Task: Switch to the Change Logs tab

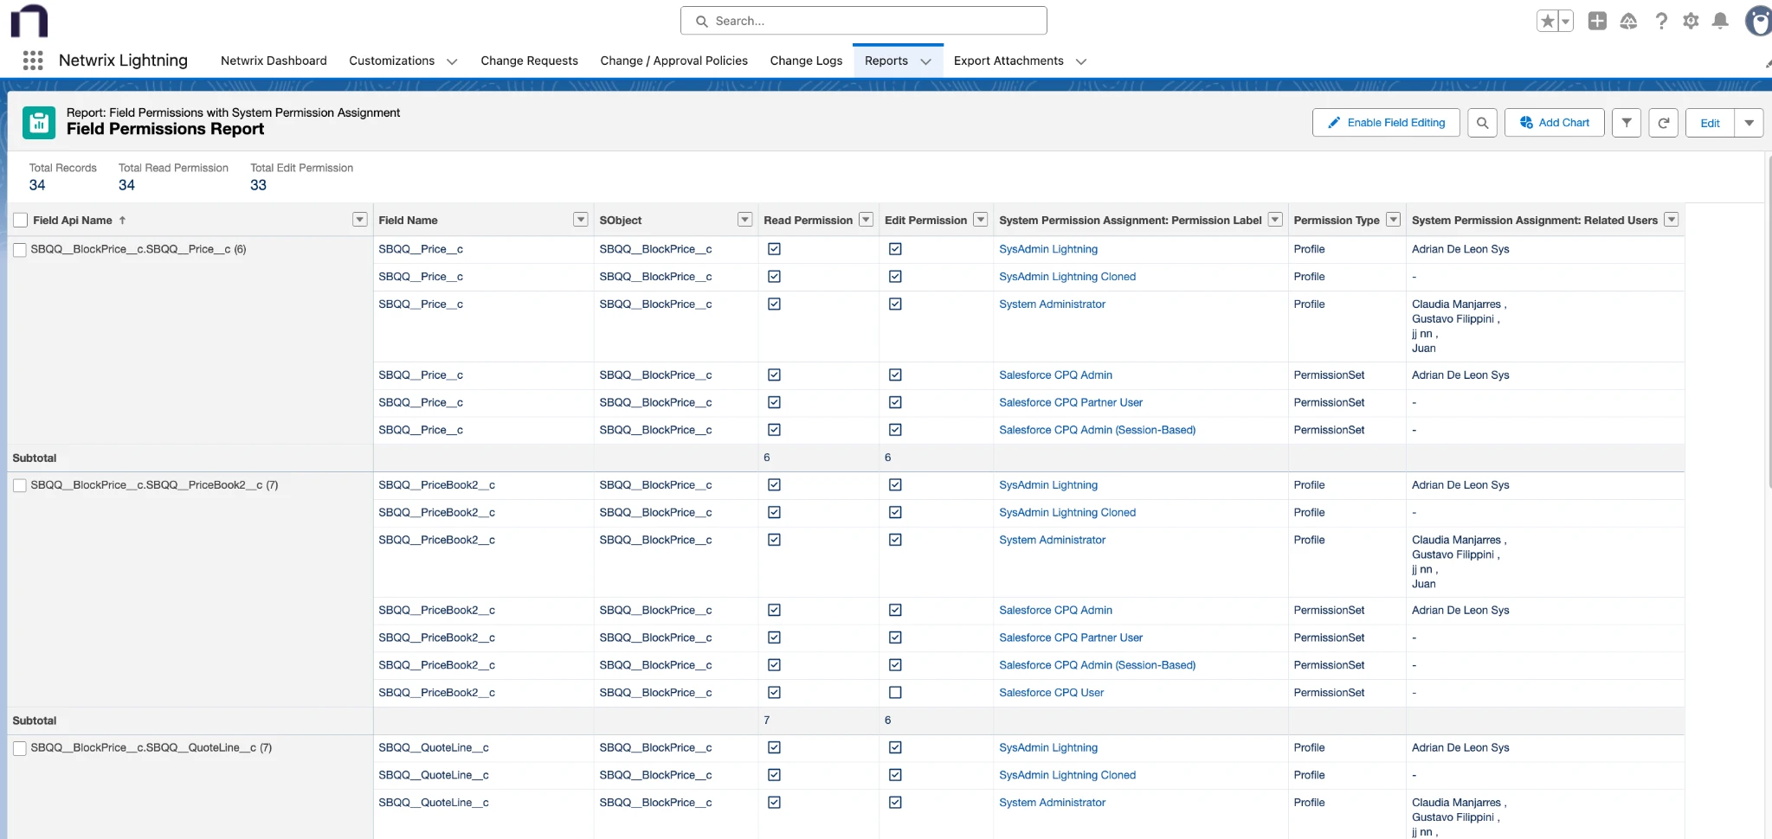Action: [x=806, y=61]
